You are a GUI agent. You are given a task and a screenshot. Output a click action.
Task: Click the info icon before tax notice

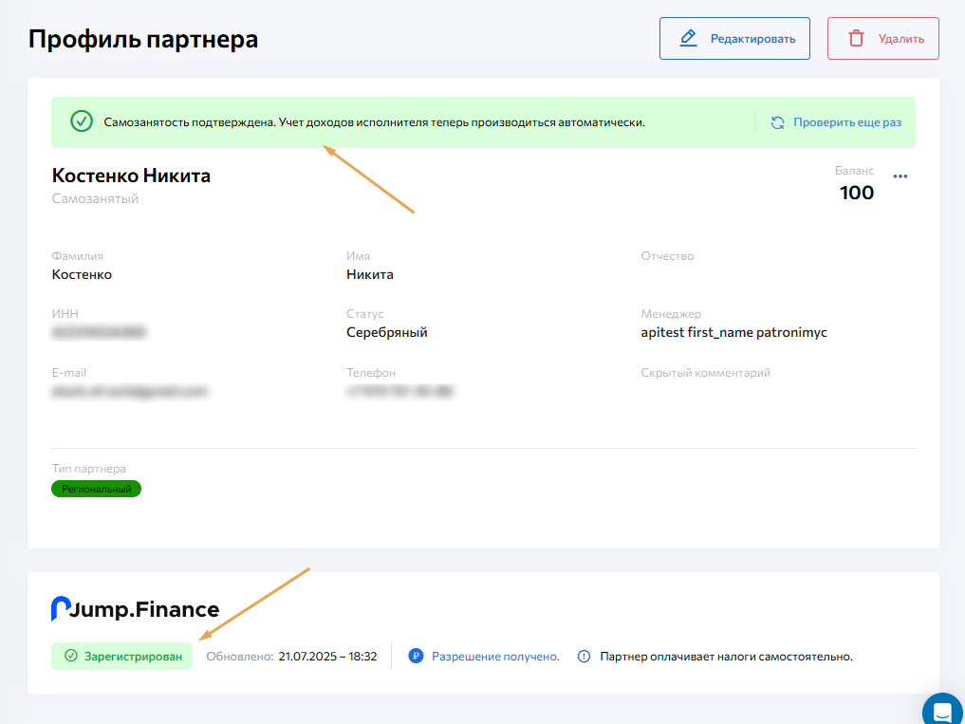pos(584,656)
